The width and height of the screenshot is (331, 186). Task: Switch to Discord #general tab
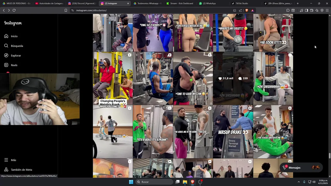click(x=82, y=3)
